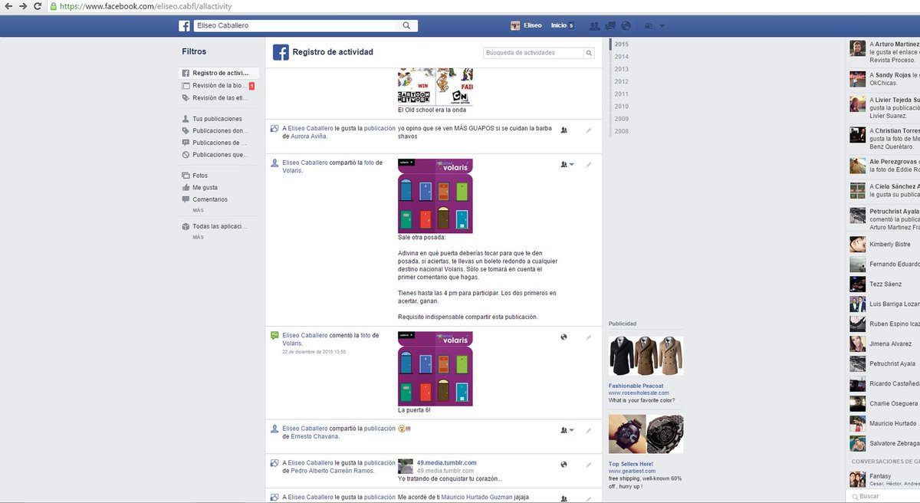The height and width of the screenshot is (503, 920).
Task: Click the chat Buscar field
Action: tap(883, 496)
